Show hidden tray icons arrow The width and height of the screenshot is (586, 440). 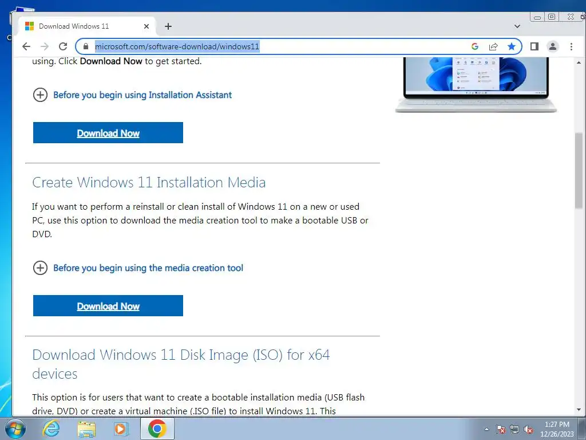coord(486,429)
